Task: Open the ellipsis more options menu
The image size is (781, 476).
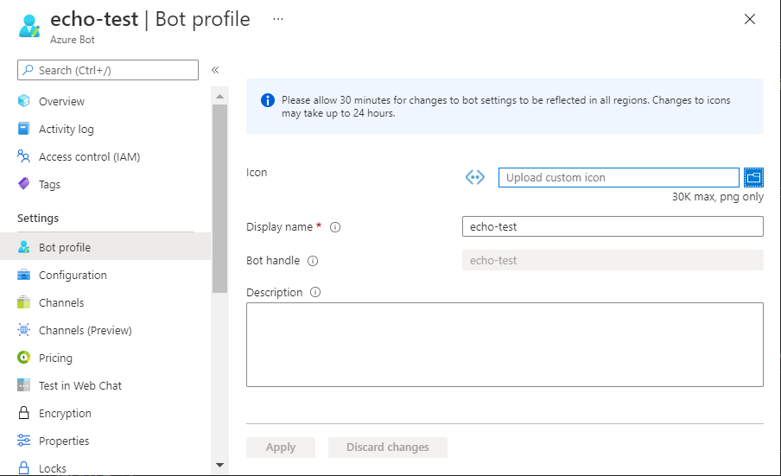Action: pos(277,18)
